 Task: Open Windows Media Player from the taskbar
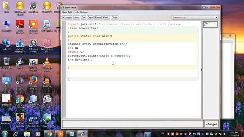[x=38, y=134]
